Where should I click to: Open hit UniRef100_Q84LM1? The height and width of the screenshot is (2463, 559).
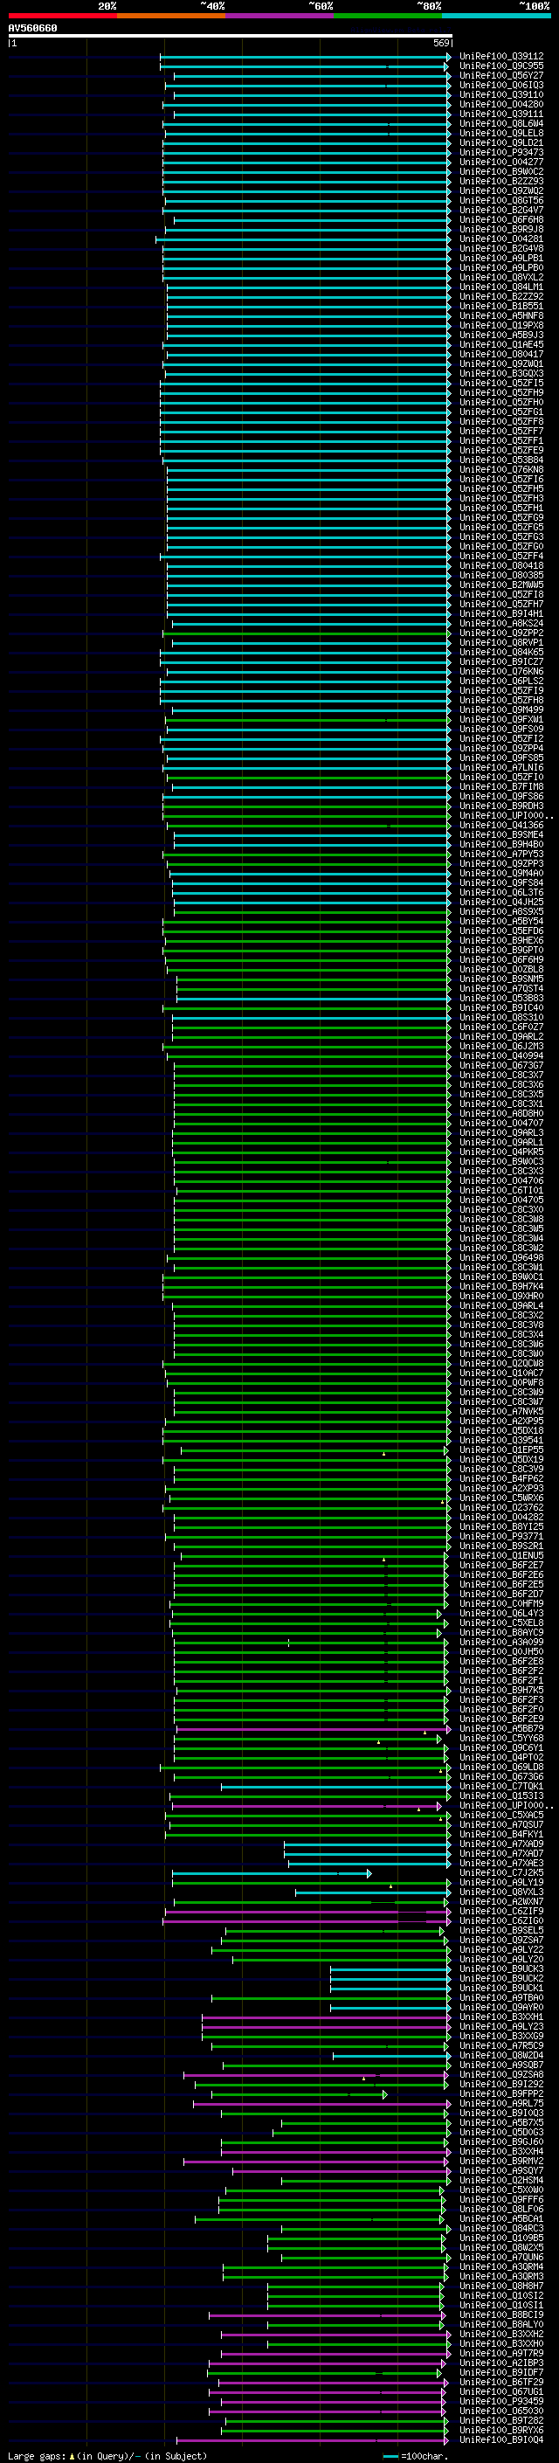coord(501,287)
